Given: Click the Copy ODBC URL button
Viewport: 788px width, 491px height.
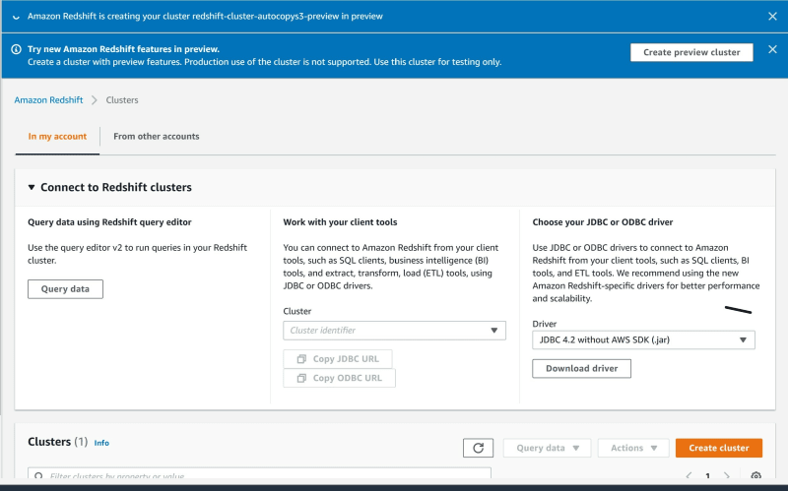Looking at the screenshot, I should click(x=339, y=378).
